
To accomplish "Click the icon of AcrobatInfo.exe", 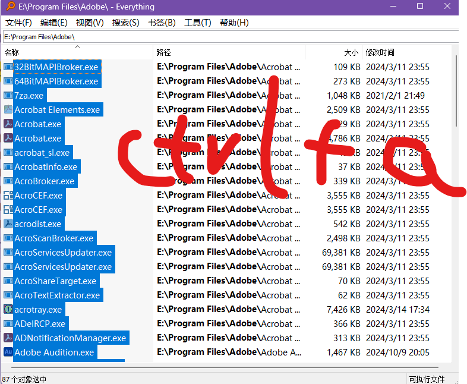I will tap(8, 167).
